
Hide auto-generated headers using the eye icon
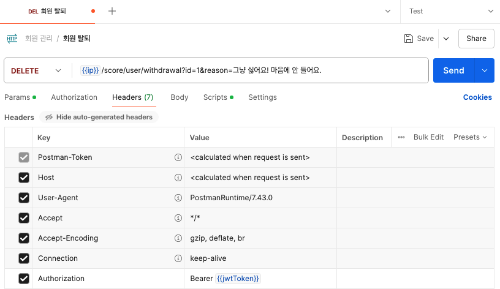[x=49, y=117]
